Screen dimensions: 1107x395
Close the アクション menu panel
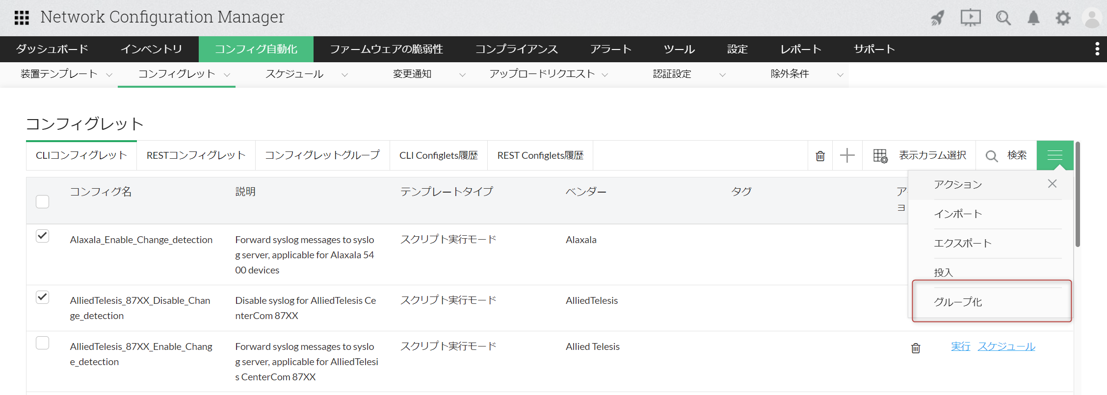coord(1052,184)
